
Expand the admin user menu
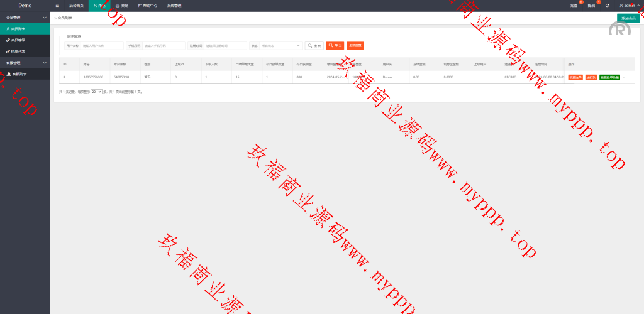coord(628,5)
